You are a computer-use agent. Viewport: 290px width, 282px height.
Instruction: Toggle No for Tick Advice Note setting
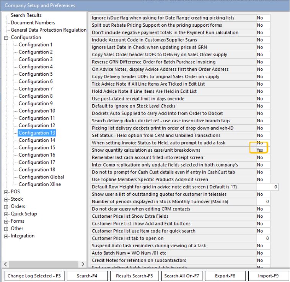[263, 84]
